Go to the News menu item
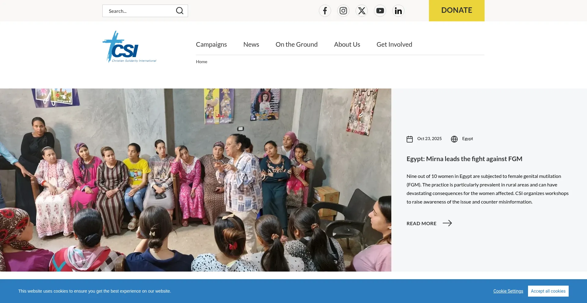 point(251,45)
